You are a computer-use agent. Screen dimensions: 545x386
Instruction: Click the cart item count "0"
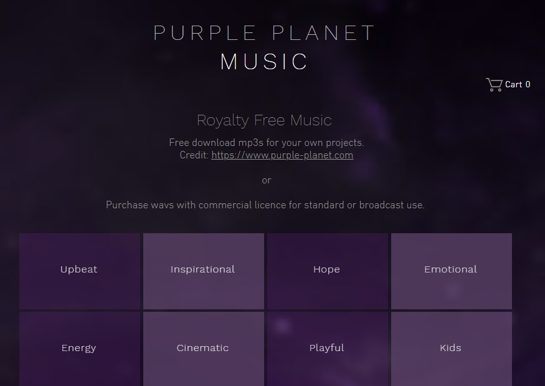coord(528,84)
